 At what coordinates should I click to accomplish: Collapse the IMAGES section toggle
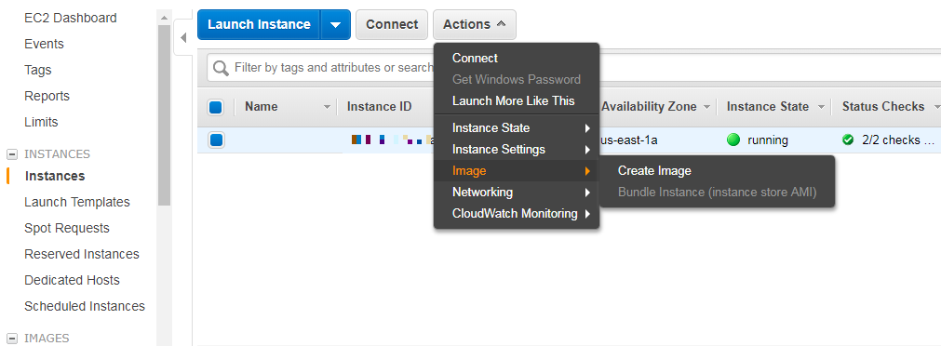[x=11, y=339]
